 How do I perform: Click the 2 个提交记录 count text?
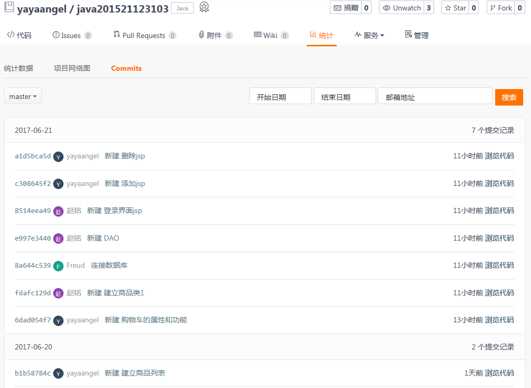click(493, 347)
